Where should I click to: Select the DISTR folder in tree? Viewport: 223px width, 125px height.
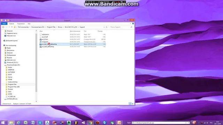click(10, 75)
